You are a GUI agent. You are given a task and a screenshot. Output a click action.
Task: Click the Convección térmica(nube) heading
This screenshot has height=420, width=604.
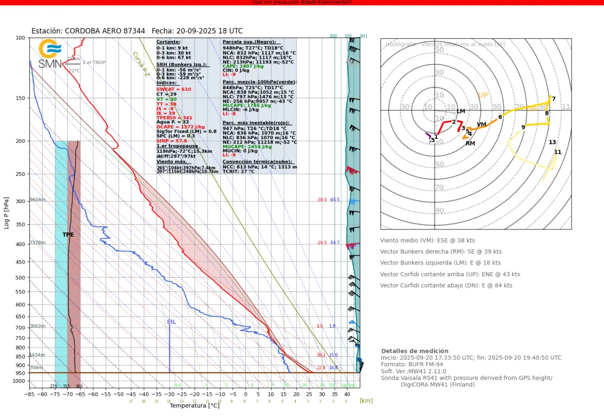click(257, 162)
